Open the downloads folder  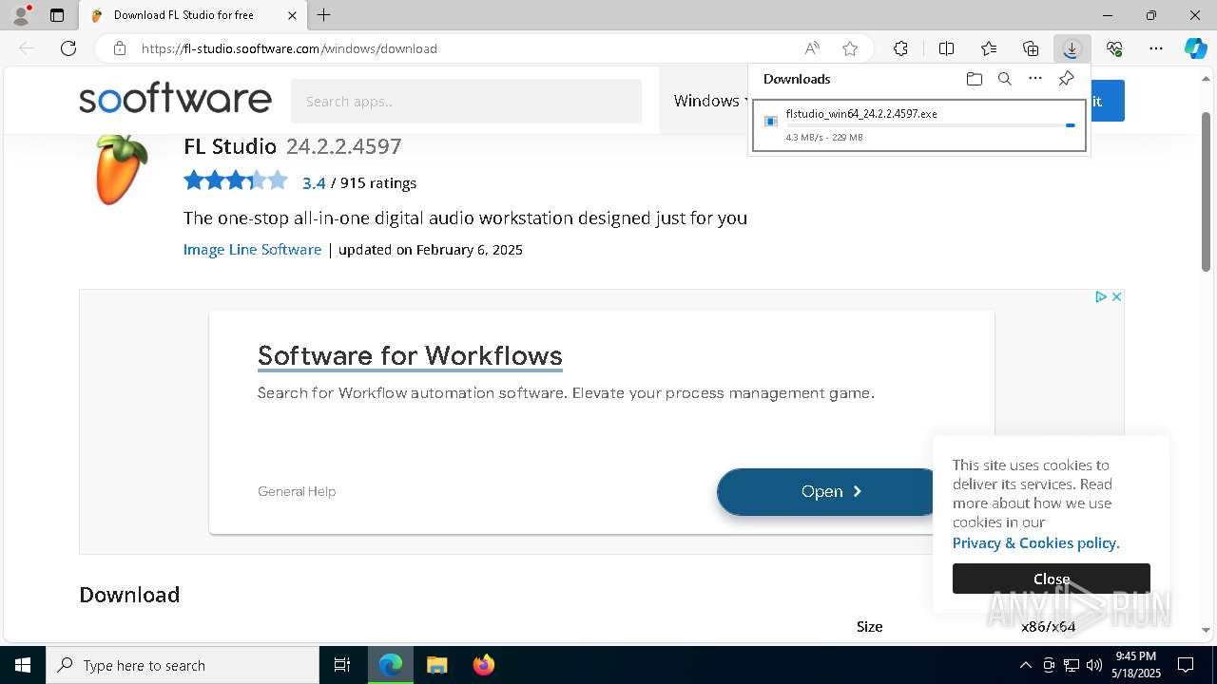coord(974,79)
